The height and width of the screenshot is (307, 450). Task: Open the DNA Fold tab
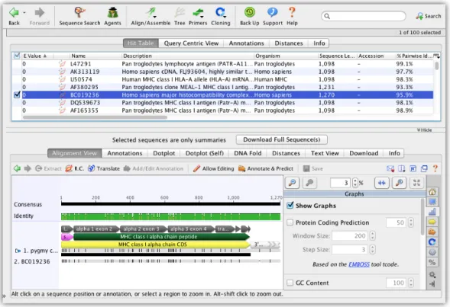tap(248, 153)
